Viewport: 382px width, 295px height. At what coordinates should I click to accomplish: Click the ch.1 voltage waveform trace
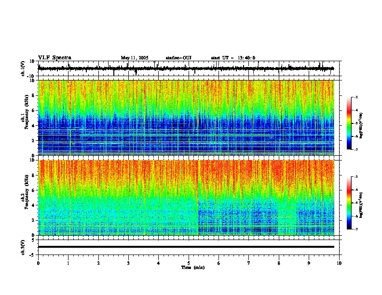[186, 68]
